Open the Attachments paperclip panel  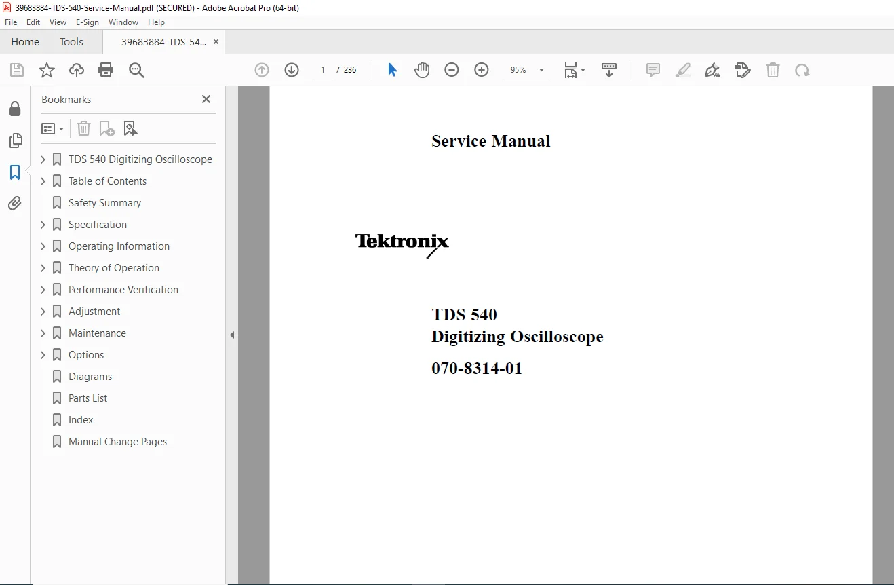tap(15, 203)
